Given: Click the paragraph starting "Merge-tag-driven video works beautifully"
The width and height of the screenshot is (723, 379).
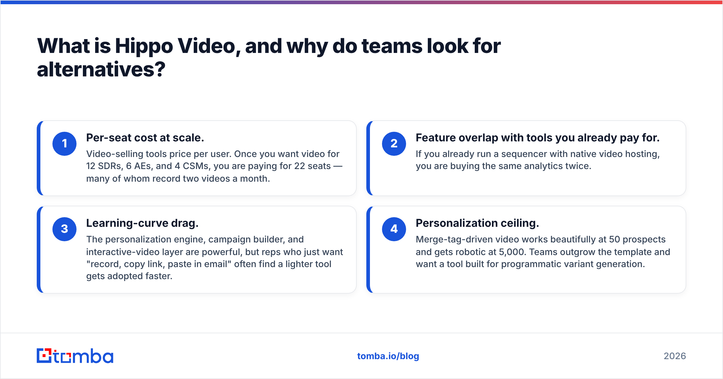Looking at the screenshot, I should 543,251.
